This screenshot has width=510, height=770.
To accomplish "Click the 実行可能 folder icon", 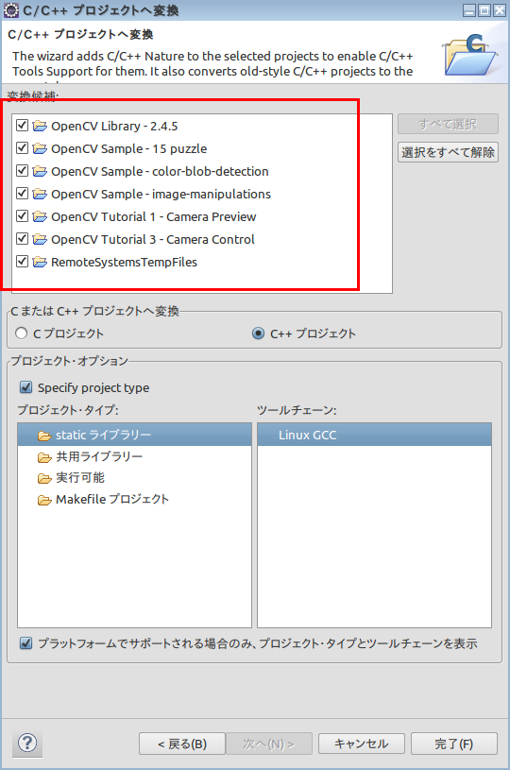I will pos(44,478).
